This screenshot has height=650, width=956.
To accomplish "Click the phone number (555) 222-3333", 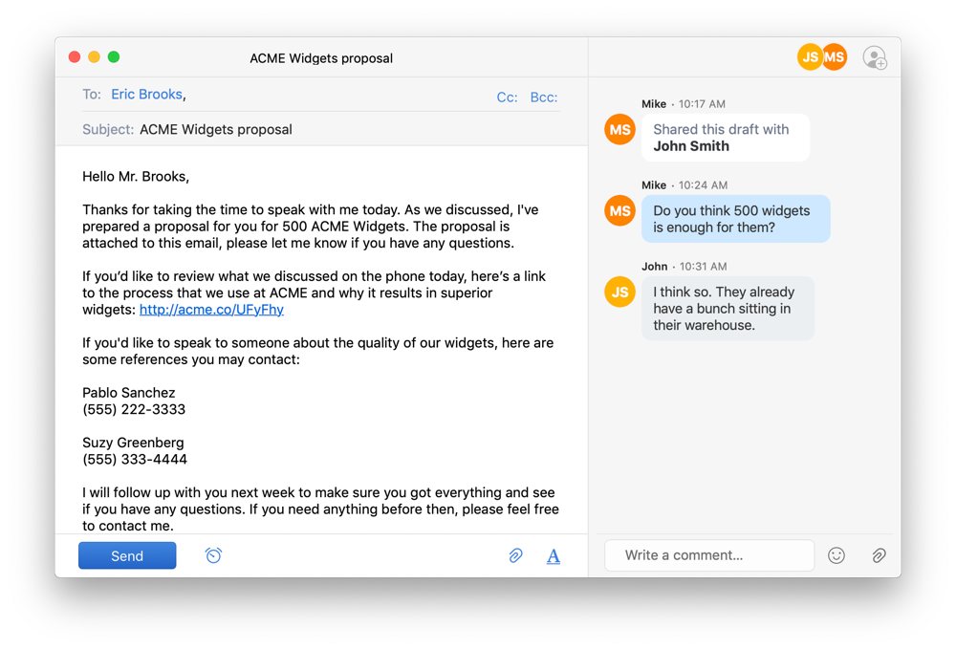I will [134, 409].
